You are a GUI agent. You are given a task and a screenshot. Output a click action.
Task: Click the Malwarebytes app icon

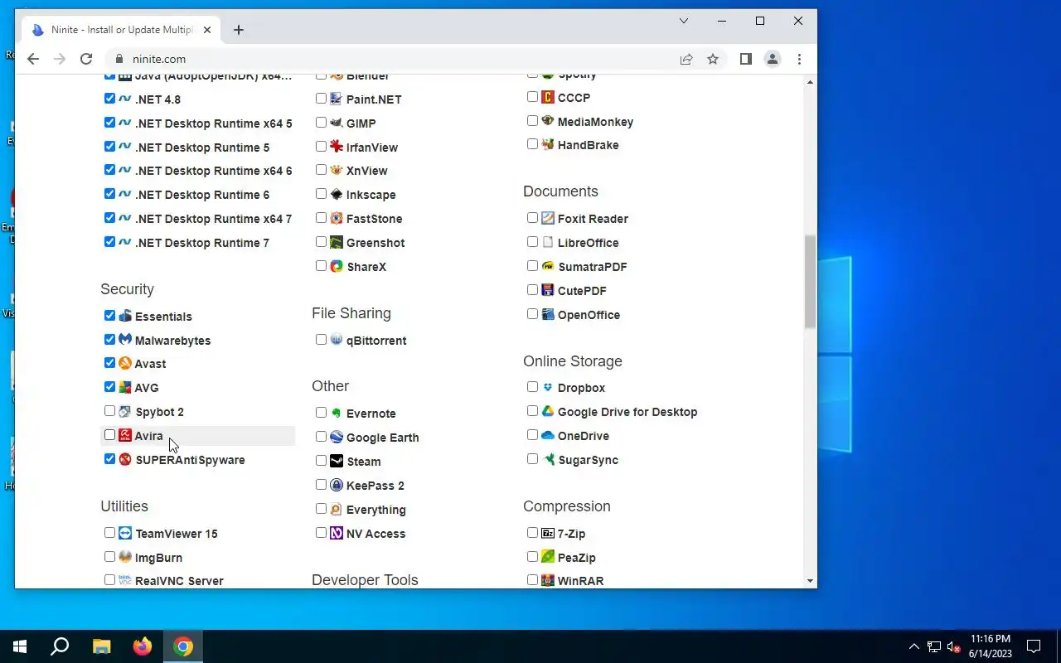[x=125, y=340]
